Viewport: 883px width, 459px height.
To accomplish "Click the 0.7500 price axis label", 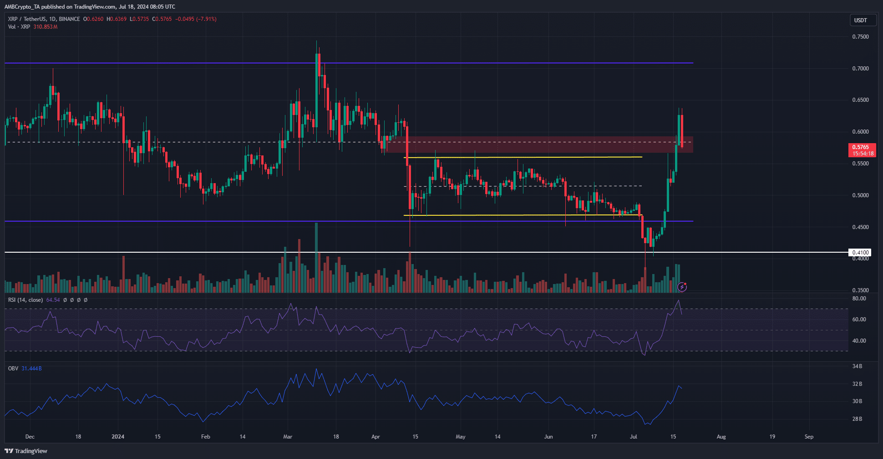I will [x=860, y=37].
